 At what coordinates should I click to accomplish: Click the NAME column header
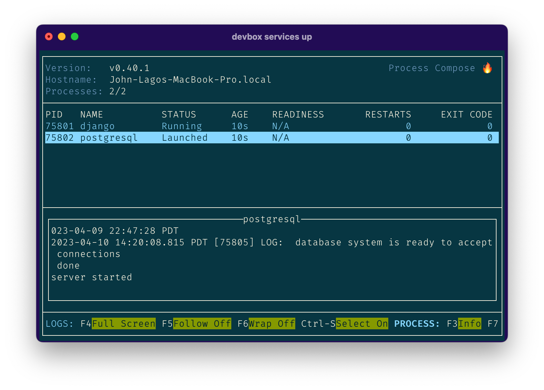pos(91,115)
